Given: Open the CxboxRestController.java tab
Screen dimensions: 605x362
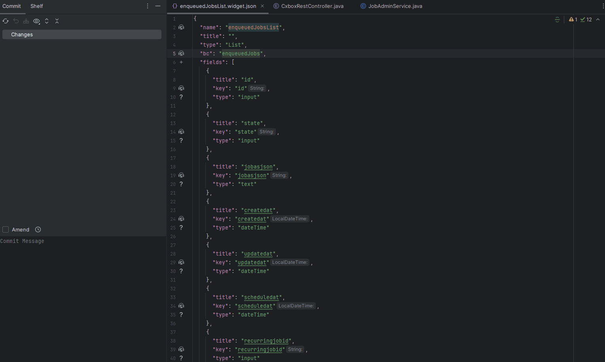Looking at the screenshot, I should click(312, 6).
